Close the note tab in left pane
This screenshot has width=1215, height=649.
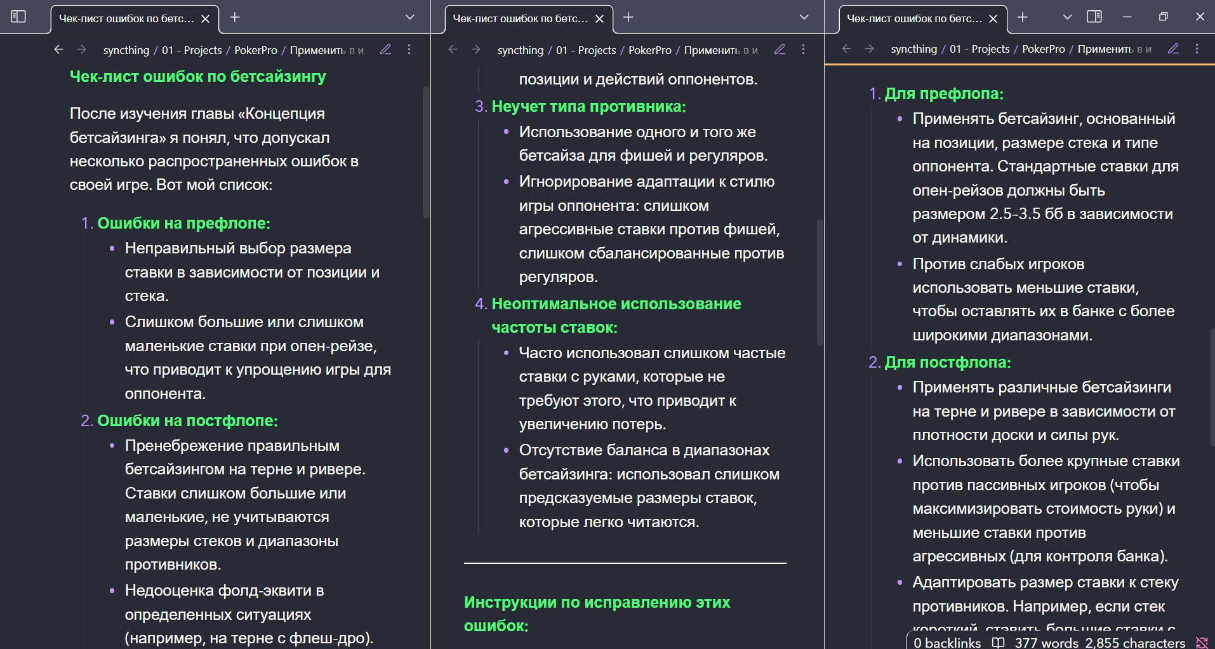click(206, 19)
